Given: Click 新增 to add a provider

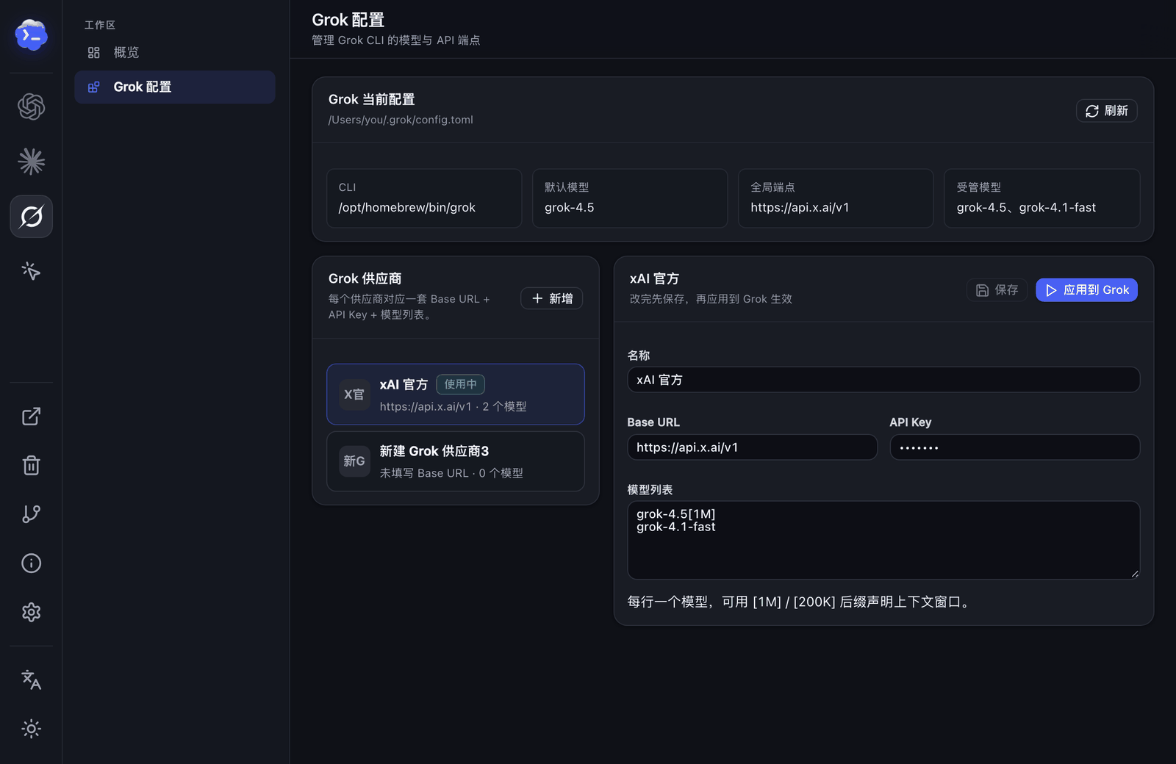Looking at the screenshot, I should [x=552, y=298].
